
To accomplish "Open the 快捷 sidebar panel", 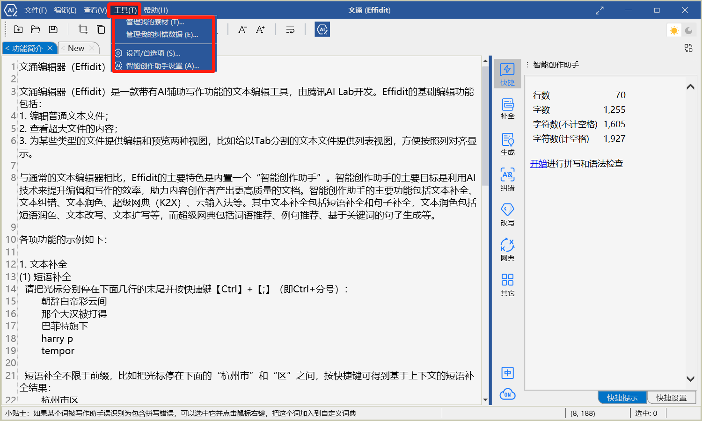I will pos(507,74).
